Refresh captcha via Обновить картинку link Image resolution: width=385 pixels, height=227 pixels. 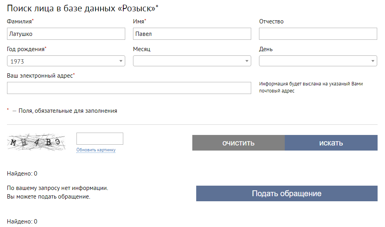click(96, 150)
